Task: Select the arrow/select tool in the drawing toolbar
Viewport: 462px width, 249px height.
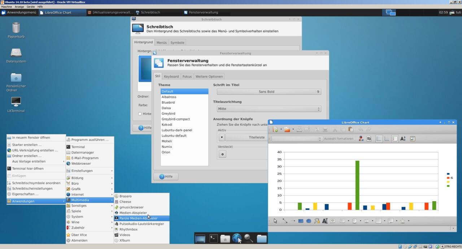Action: click(x=275, y=221)
